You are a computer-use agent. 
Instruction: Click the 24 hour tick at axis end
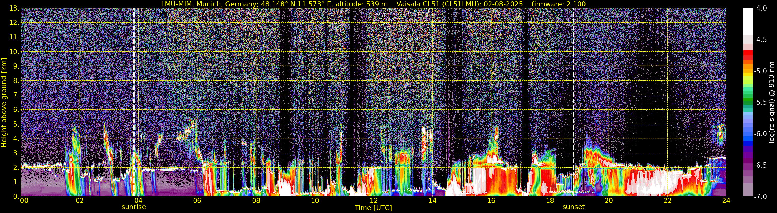coord(726,201)
